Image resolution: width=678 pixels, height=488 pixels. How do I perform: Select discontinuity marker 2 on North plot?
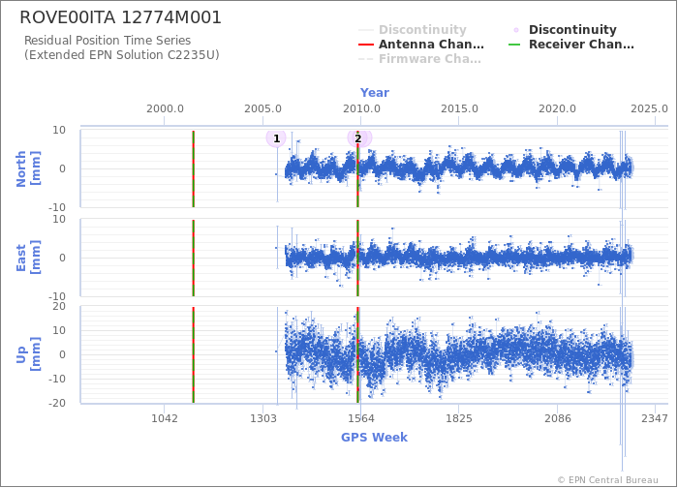(358, 138)
